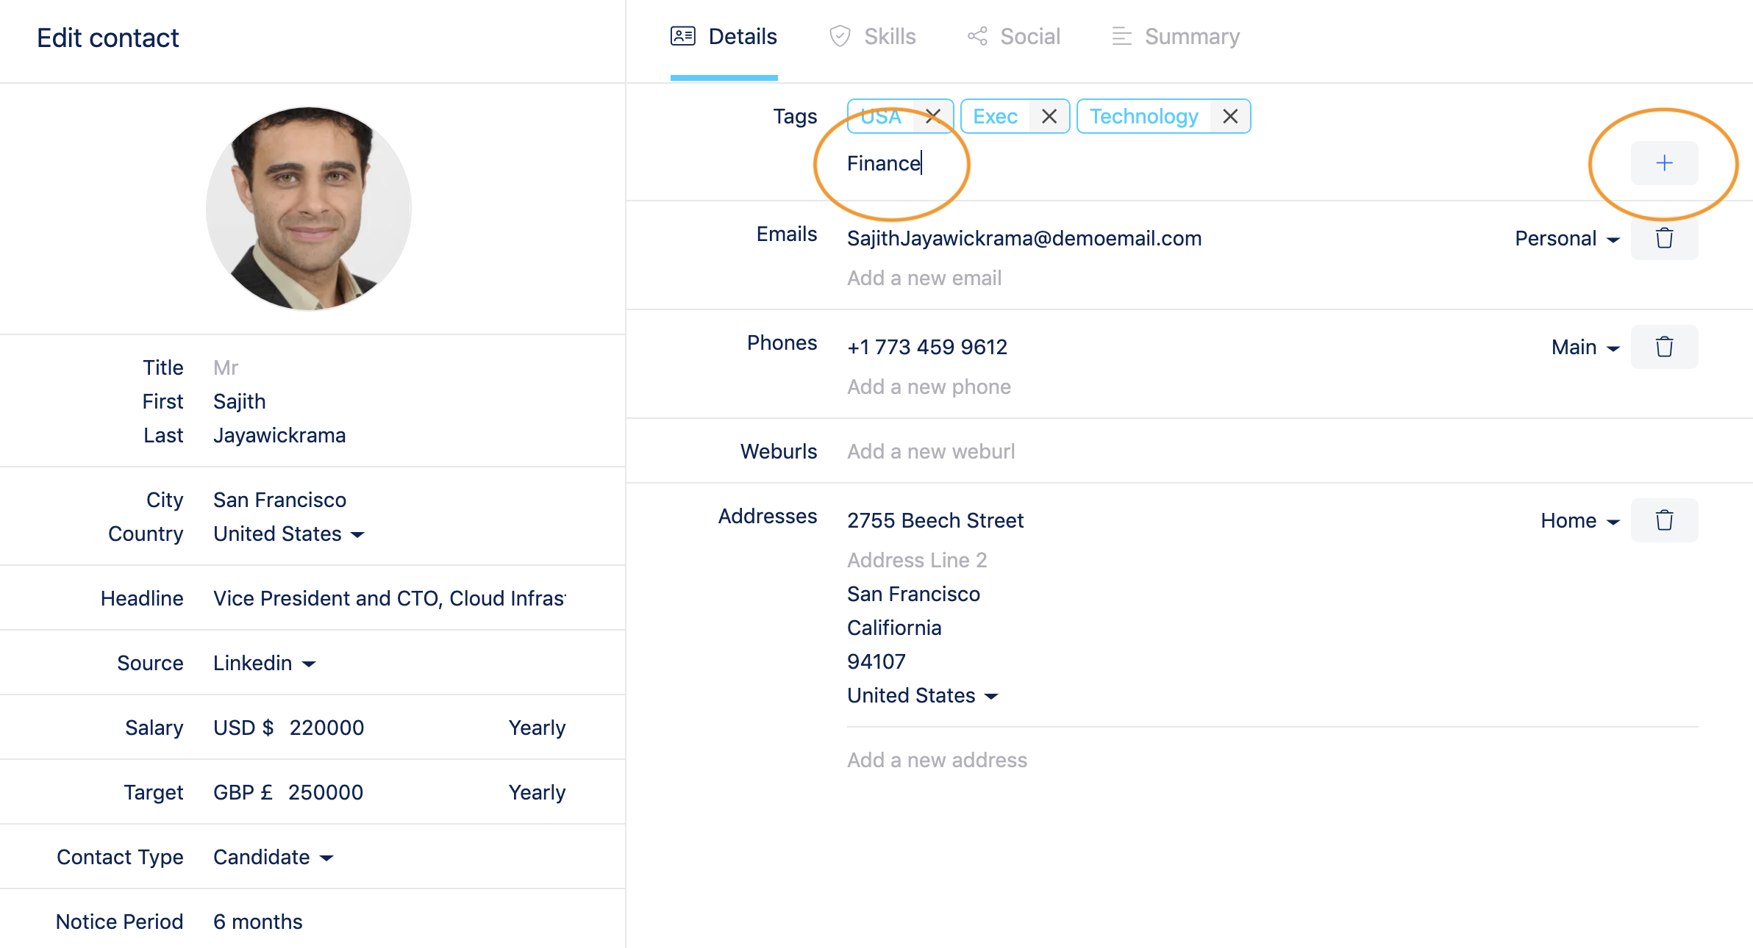Change the Country dropdown in left panel

pos(288,534)
